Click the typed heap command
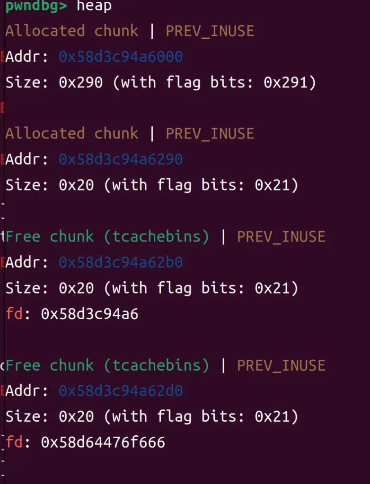 pyautogui.click(x=94, y=6)
